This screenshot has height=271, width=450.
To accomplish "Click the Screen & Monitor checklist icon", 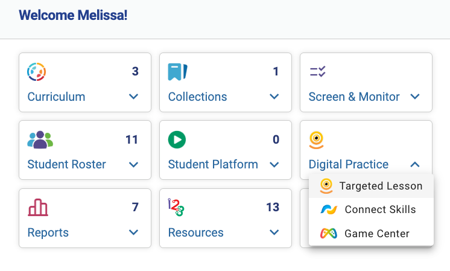I will coord(318,71).
